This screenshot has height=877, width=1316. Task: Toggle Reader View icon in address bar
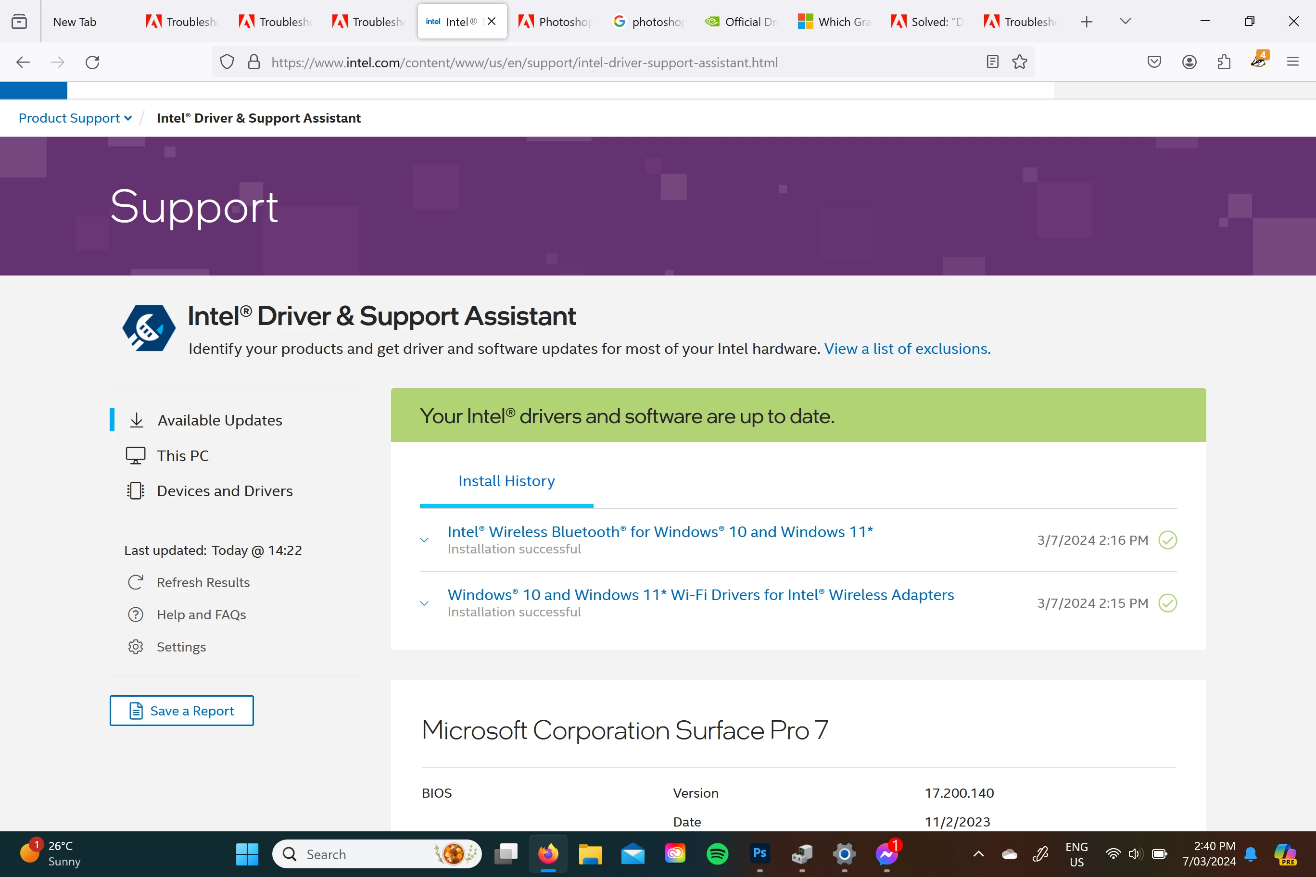[992, 62]
